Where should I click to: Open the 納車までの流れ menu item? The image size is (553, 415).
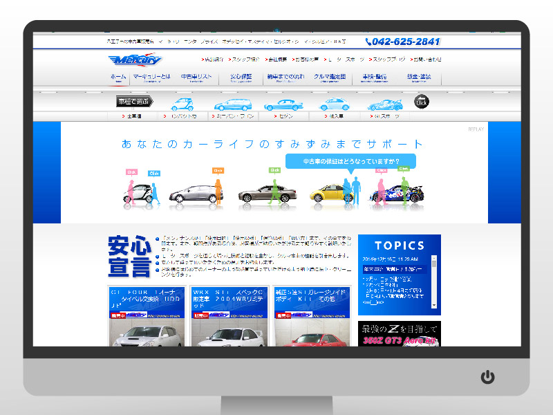tap(284, 77)
